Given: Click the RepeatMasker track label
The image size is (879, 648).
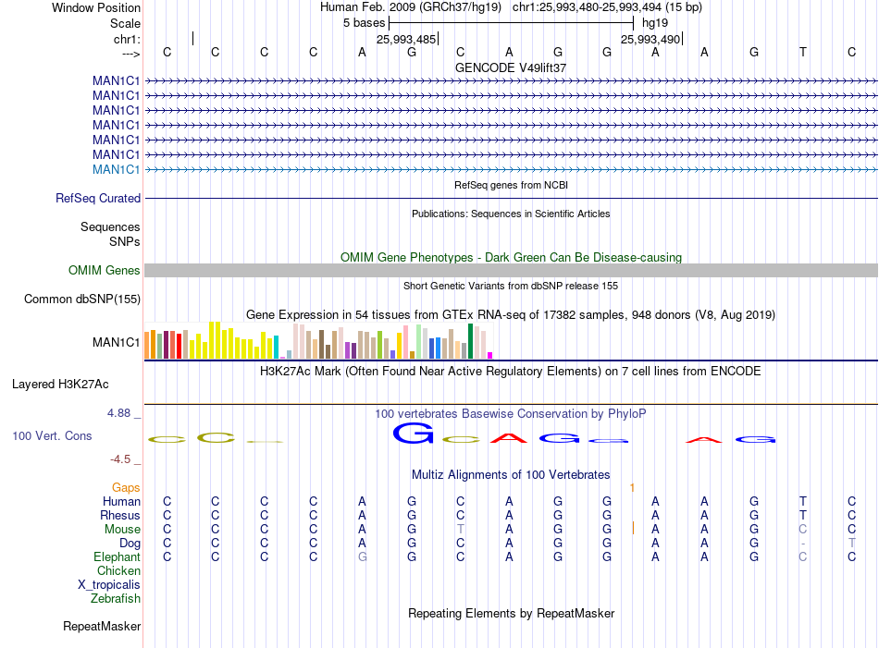Looking at the screenshot, I should [102, 627].
